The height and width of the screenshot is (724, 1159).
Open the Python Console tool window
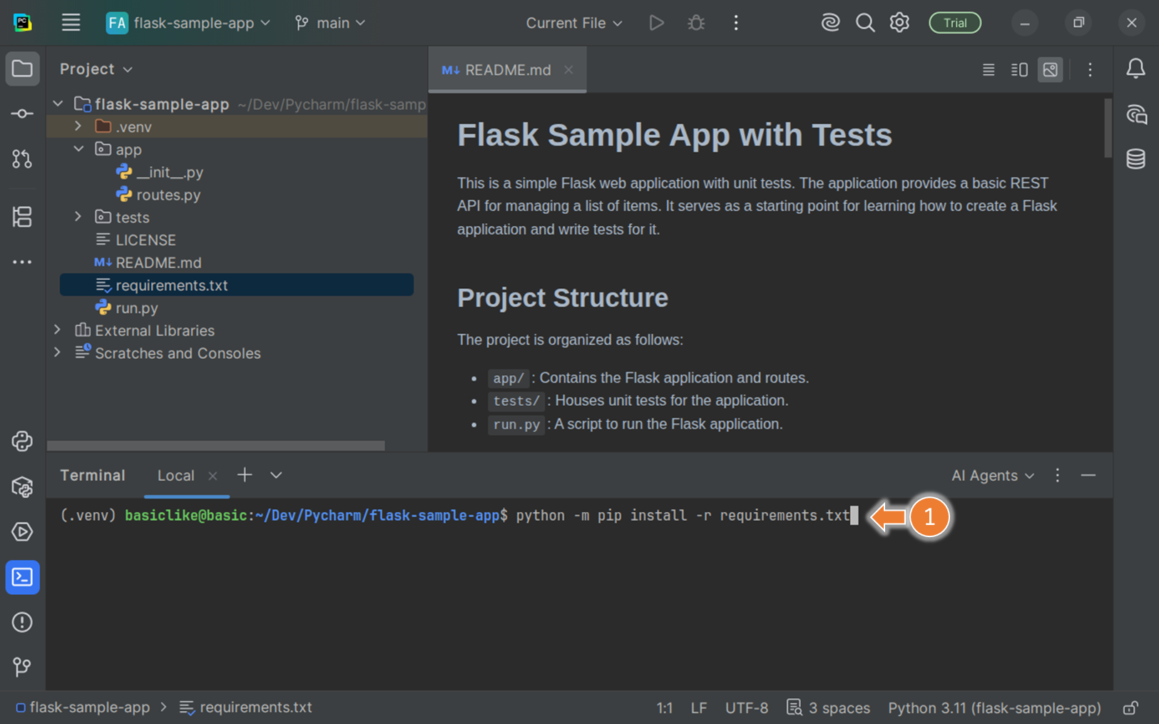(22, 442)
